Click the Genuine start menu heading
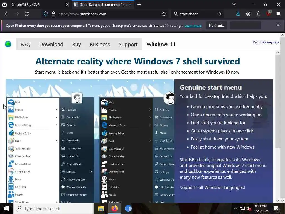Viewport: 285px width, 214px height. pyautogui.click(x=211, y=87)
